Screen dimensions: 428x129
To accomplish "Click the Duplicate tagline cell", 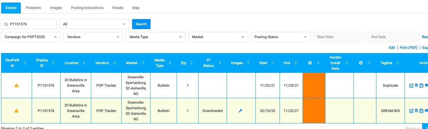I will click(x=390, y=85).
